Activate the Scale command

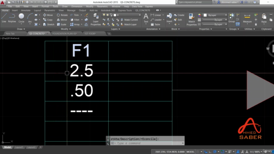pos(62,24)
